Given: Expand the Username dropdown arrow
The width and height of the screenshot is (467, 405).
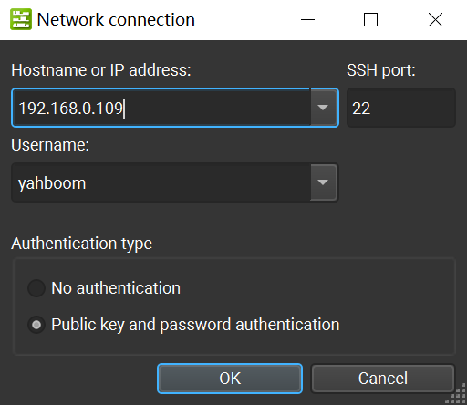Looking at the screenshot, I should click(x=324, y=182).
